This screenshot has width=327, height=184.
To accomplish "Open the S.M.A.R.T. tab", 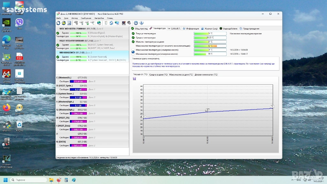I will click(174, 28).
